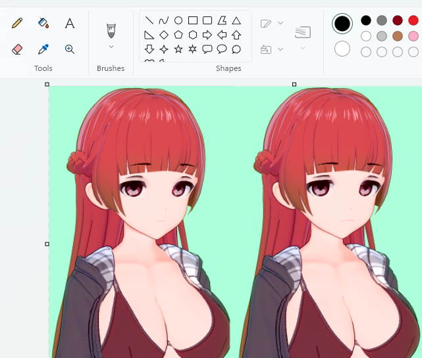Select the Fill with color bucket tool
This screenshot has height=358, width=422.
pyautogui.click(x=43, y=23)
